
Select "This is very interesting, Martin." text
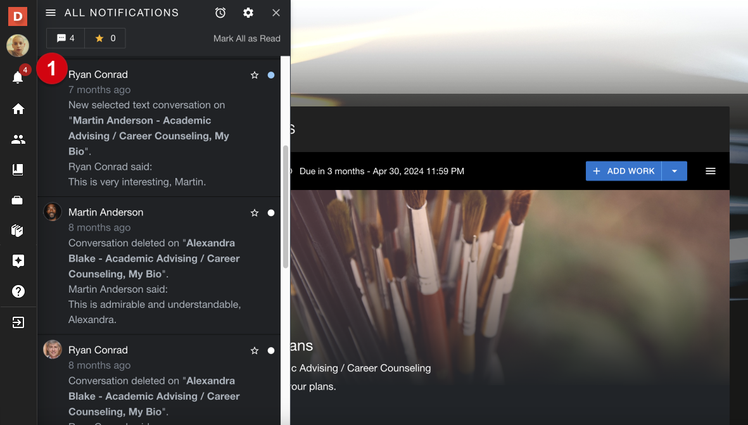(x=137, y=182)
